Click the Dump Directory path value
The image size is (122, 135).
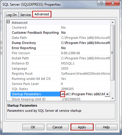85,43
